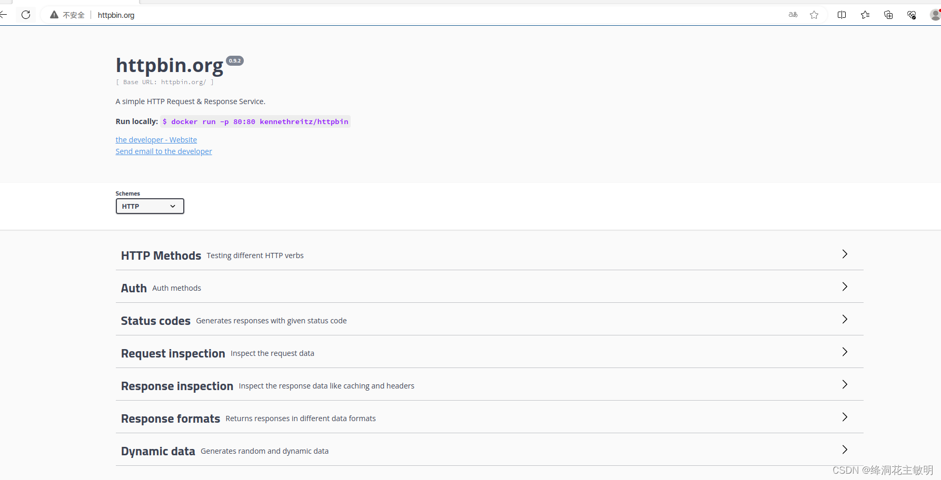
Task: Click the Auth heading
Action: [134, 288]
